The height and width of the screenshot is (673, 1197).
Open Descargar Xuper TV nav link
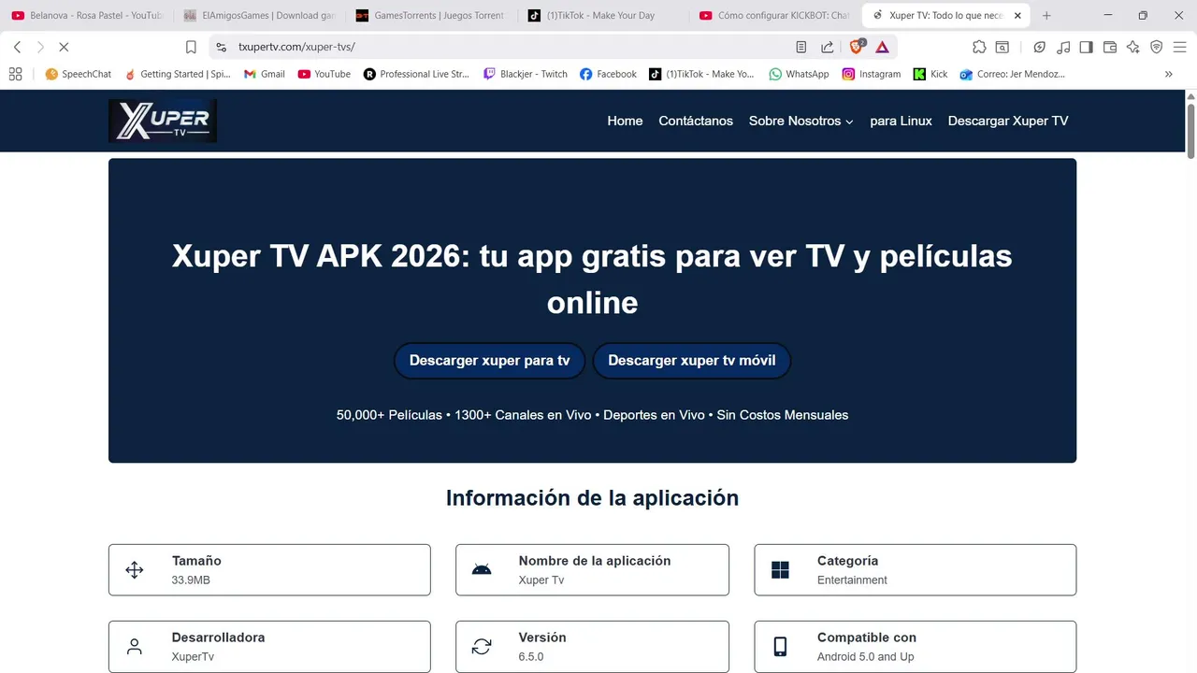point(1008,121)
